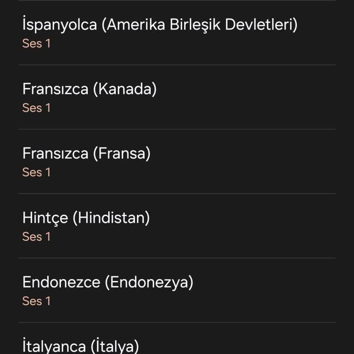The image size is (354, 354).
Task: Select Fransızca (Kanada) language
Action: point(177,97)
